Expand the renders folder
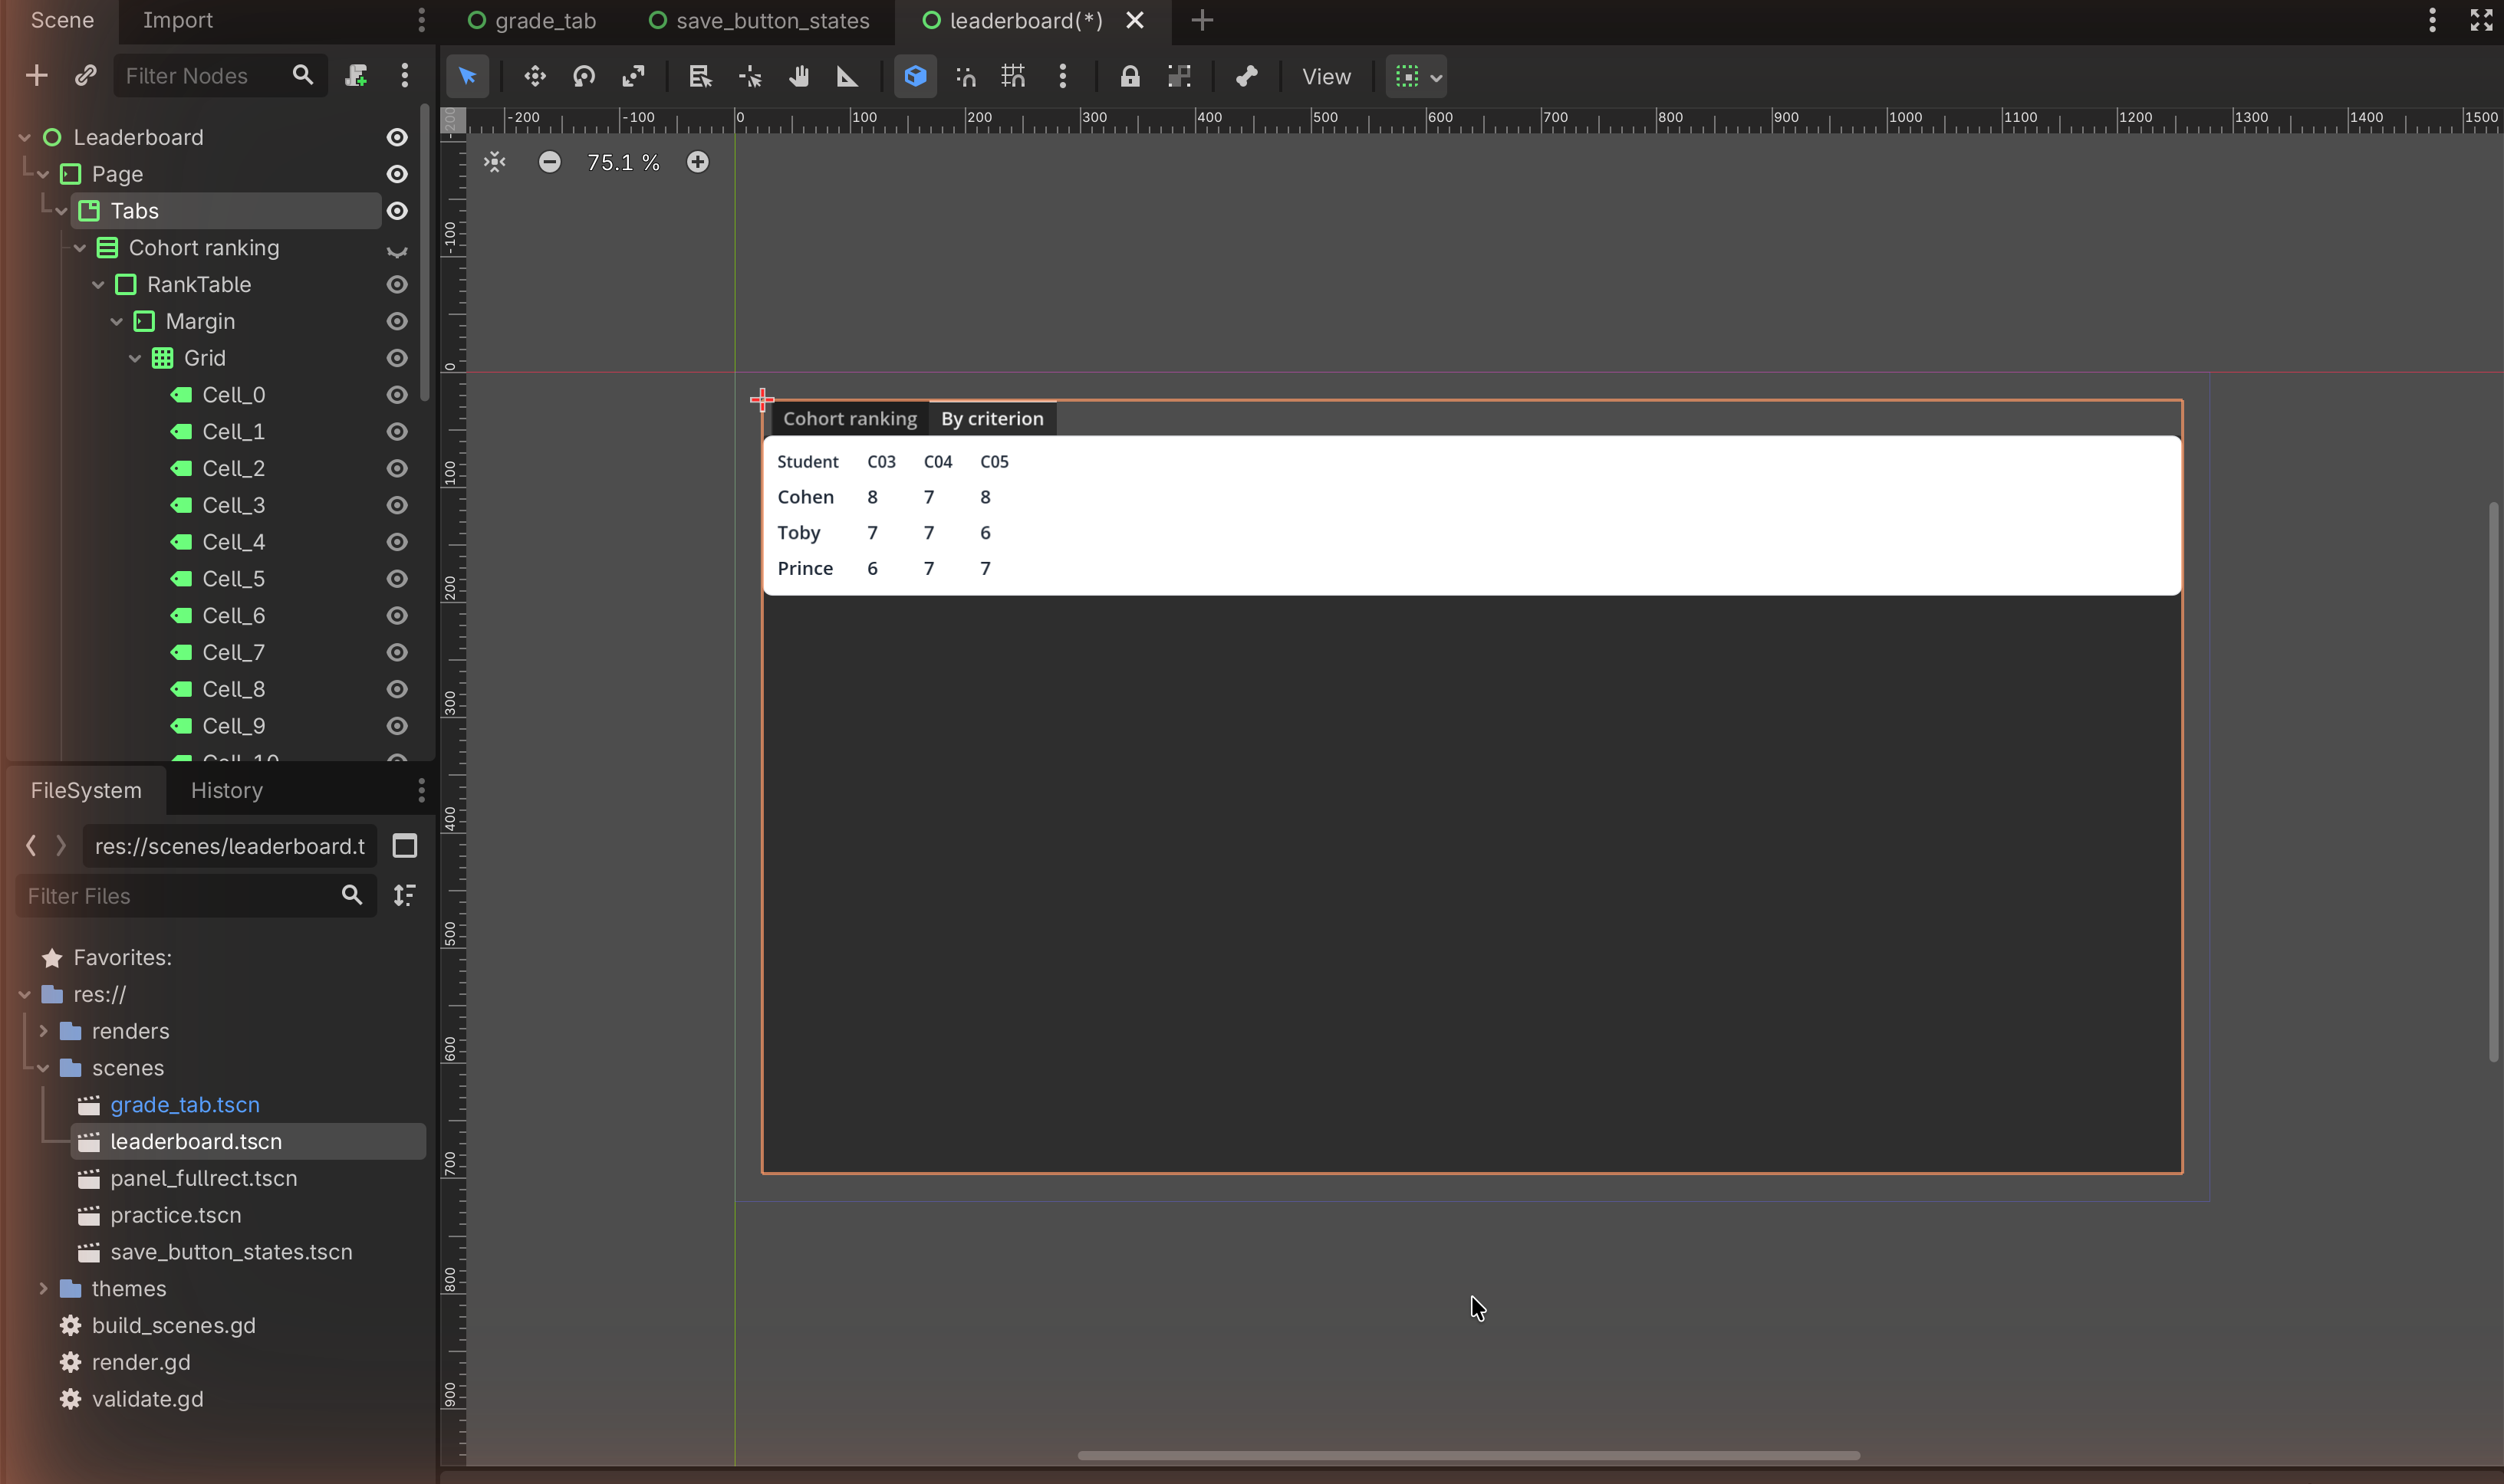Screen dimensions: 2504x1484 point(43,1031)
